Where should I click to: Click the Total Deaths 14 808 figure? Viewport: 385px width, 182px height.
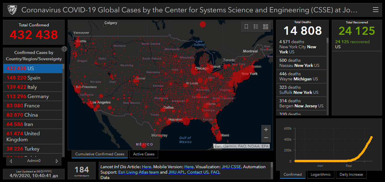coord(303,31)
